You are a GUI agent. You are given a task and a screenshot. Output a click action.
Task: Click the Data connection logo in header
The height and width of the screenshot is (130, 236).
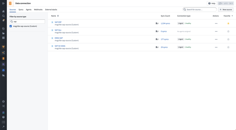[x=10, y=3]
